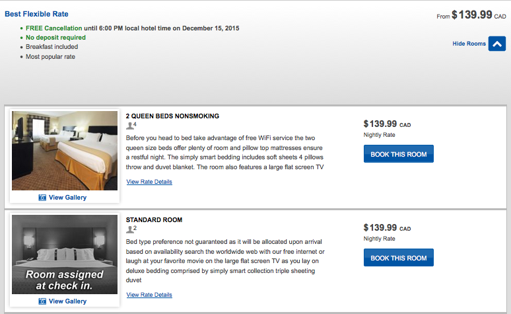Open View Gallery for Standard Room
Viewport: 511px width, 314px height.
(x=67, y=301)
